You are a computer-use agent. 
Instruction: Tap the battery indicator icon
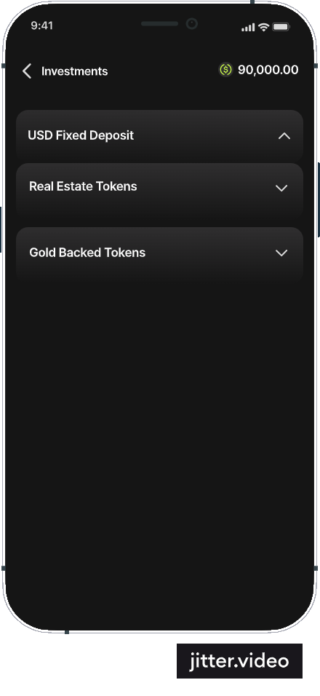[x=281, y=27]
